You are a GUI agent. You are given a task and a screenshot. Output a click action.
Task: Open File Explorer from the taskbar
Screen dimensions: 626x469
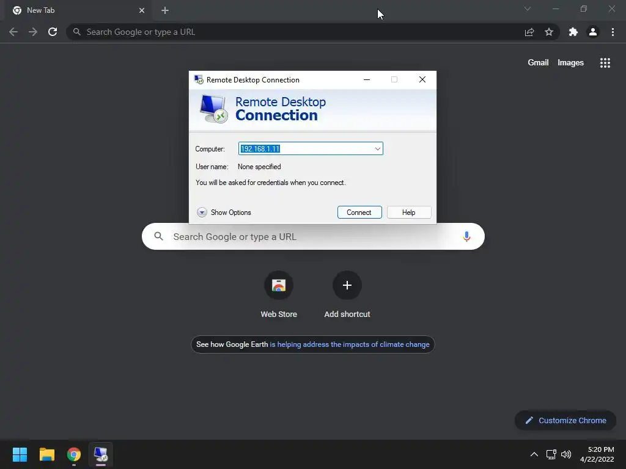click(46, 454)
